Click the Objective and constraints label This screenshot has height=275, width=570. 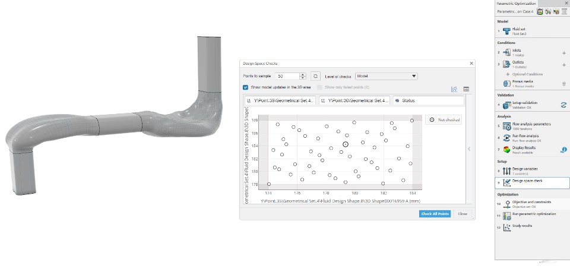[x=531, y=202]
